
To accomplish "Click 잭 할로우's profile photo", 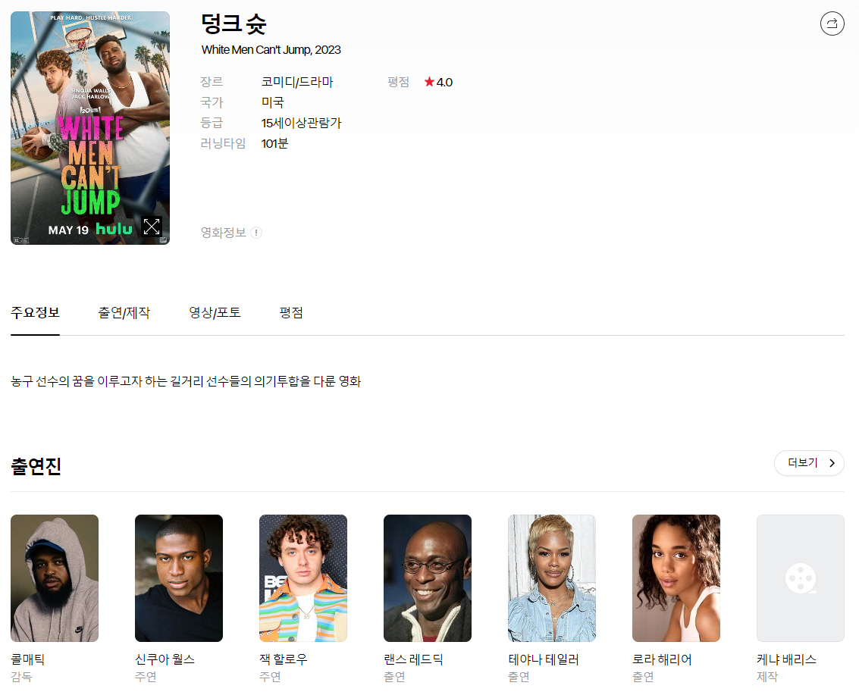I will point(303,578).
